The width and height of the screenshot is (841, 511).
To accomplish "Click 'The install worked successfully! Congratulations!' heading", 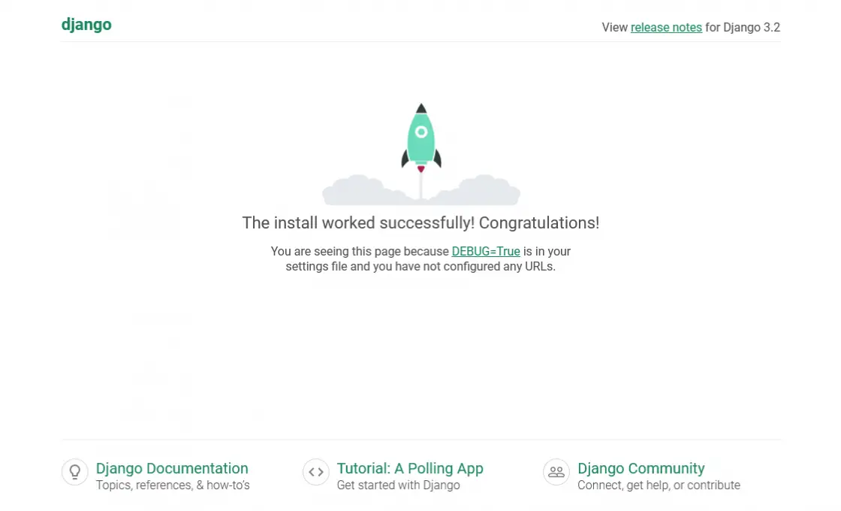I will coord(420,222).
